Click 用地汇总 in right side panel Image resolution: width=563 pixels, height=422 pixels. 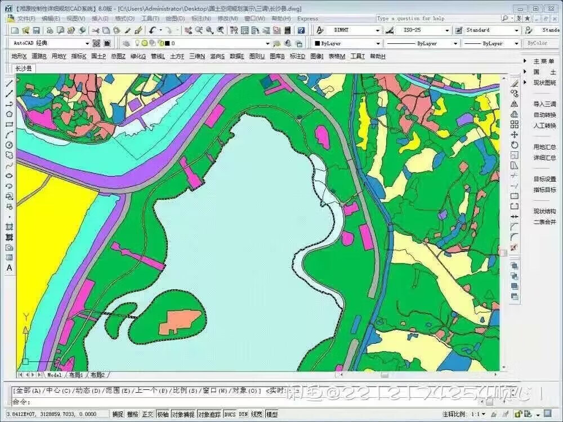click(x=544, y=147)
